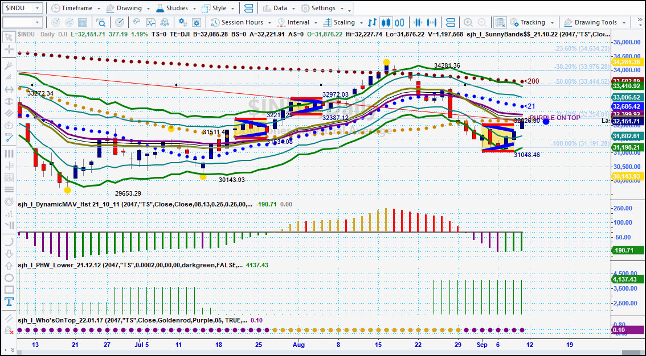Click the 31048.46 price label on chart
Screen dimensions: 646x356
527,155
